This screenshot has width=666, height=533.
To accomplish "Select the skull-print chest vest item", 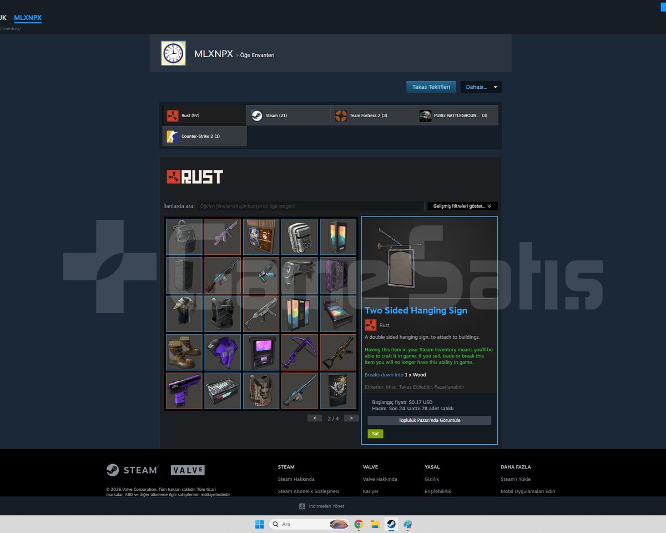I will [261, 391].
